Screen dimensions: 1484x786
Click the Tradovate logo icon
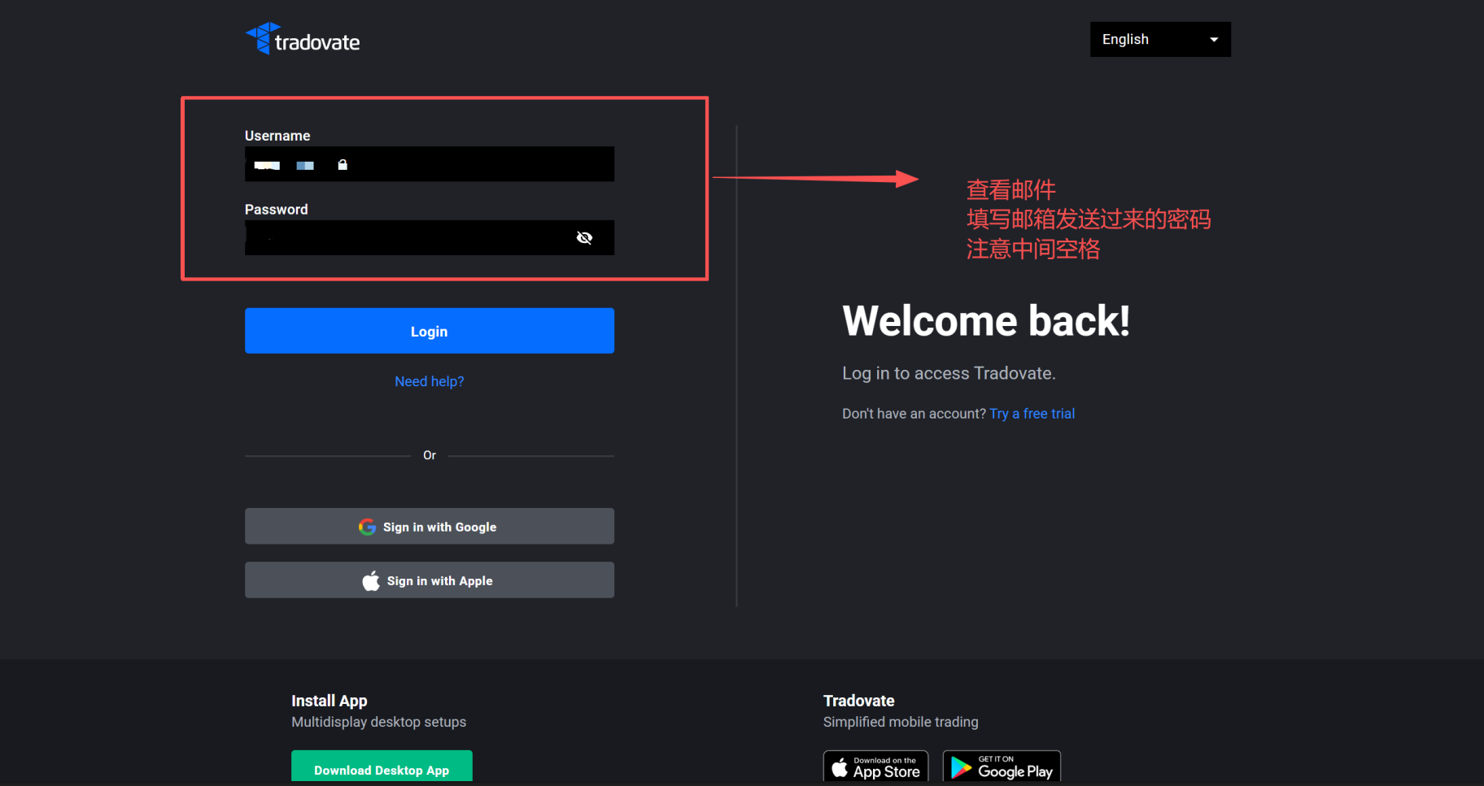pos(259,38)
